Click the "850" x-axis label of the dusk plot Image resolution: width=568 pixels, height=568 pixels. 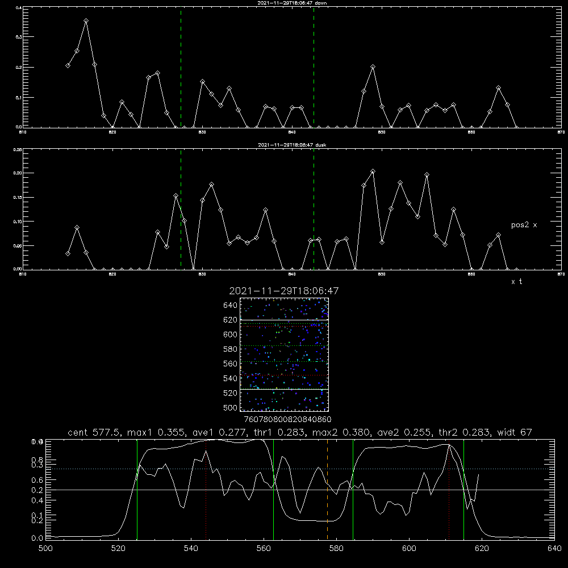tap(382, 274)
